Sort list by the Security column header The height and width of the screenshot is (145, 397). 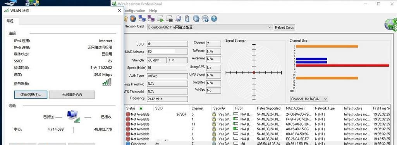click(222, 108)
